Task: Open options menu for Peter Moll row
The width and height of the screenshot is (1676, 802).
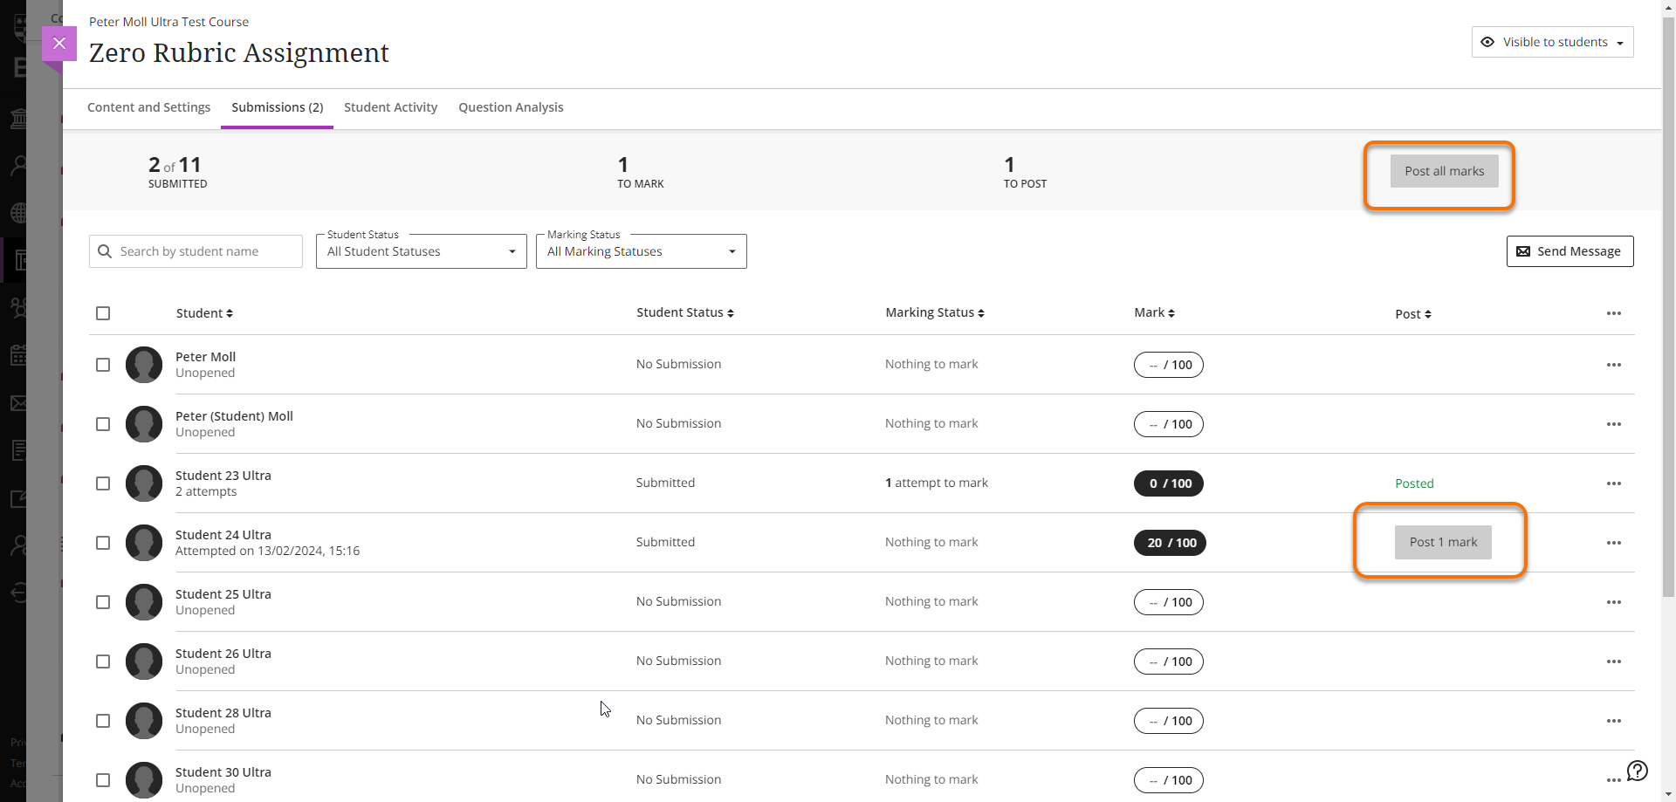Action: click(1613, 365)
